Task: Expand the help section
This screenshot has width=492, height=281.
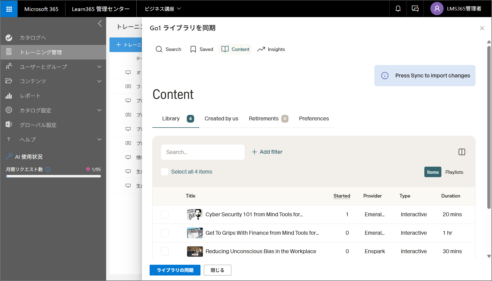Action: [99, 139]
